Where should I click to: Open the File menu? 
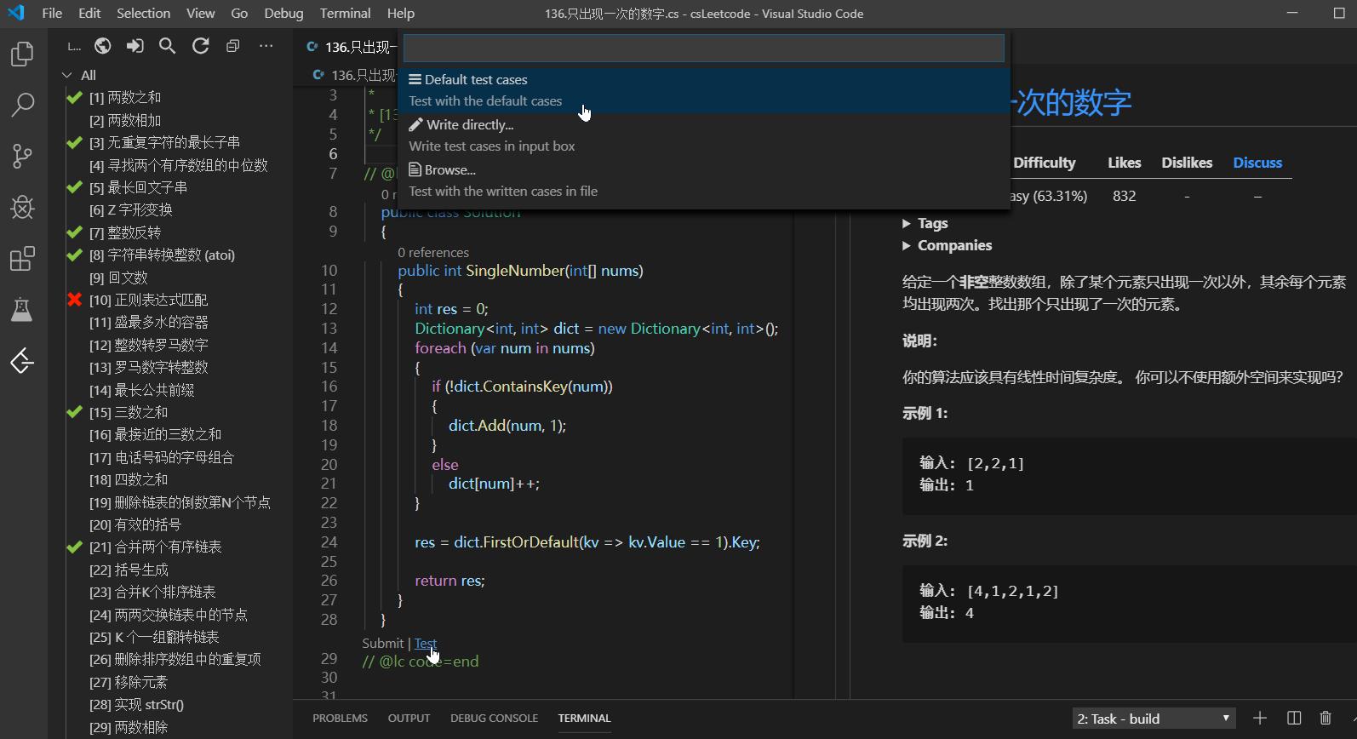point(52,13)
